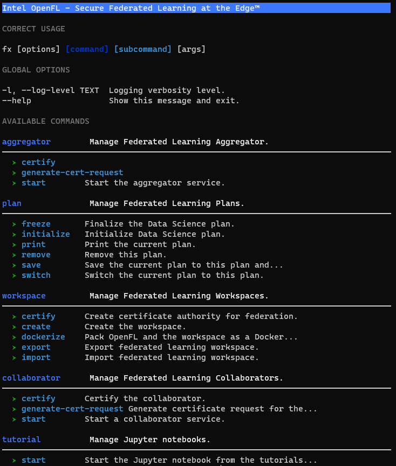The width and height of the screenshot is (396, 466).
Task: Click the -l, --log-level TEXT option
Action: point(50,90)
